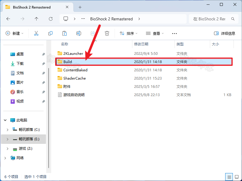Open the 排序 sort dropdown

(x=129, y=33)
